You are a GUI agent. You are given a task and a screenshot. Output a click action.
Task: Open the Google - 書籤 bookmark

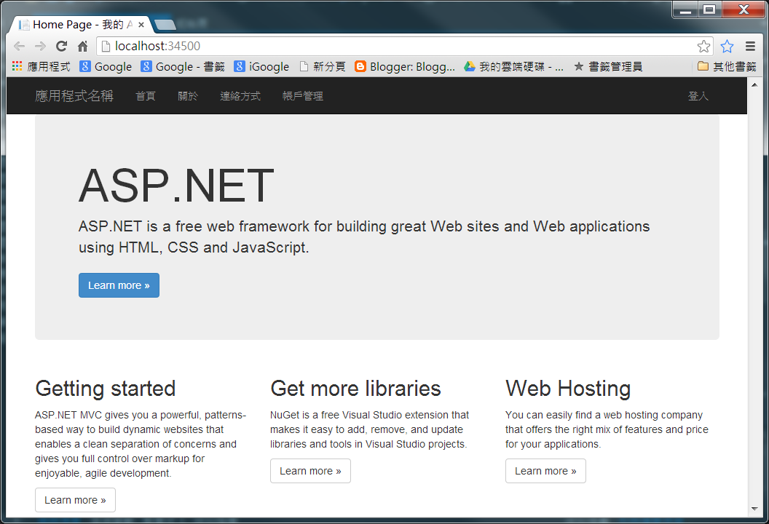tap(183, 66)
